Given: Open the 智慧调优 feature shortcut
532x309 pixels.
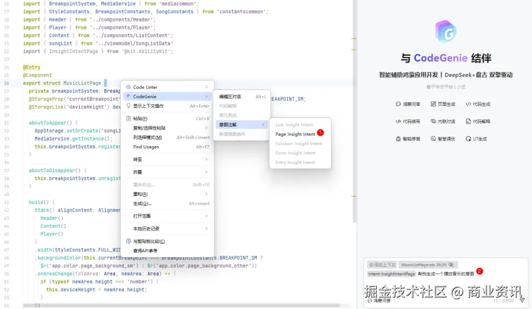Looking at the screenshot, I should click(443, 139).
